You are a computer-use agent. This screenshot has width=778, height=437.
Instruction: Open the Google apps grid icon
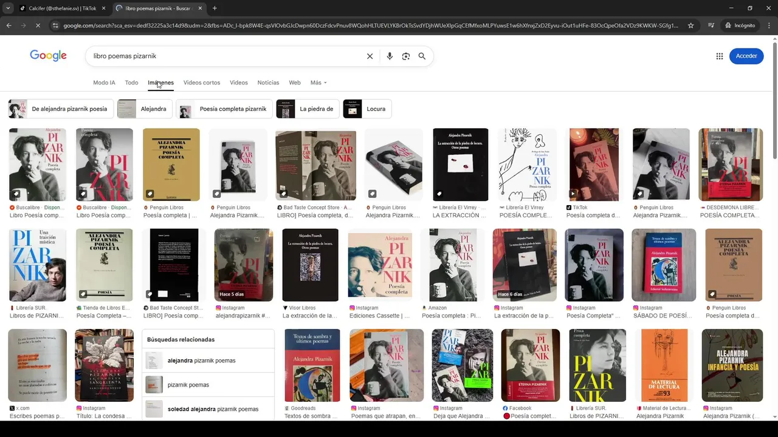coord(720,56)
